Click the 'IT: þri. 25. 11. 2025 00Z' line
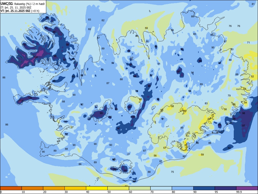The width and height of the screenshot is (258, 194). 16,8
